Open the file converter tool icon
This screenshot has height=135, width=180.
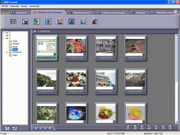[13, 21]
